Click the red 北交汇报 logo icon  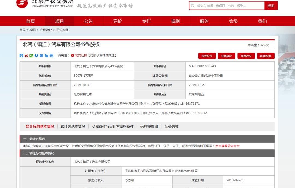click(72, 56)
